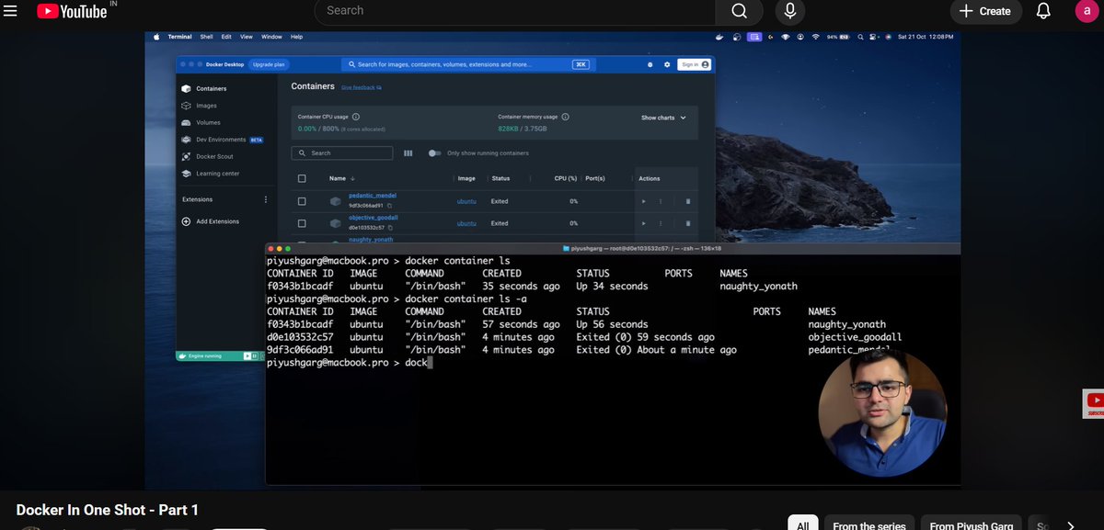Copy the d0e103532c57 container ID

click(391, 227)
